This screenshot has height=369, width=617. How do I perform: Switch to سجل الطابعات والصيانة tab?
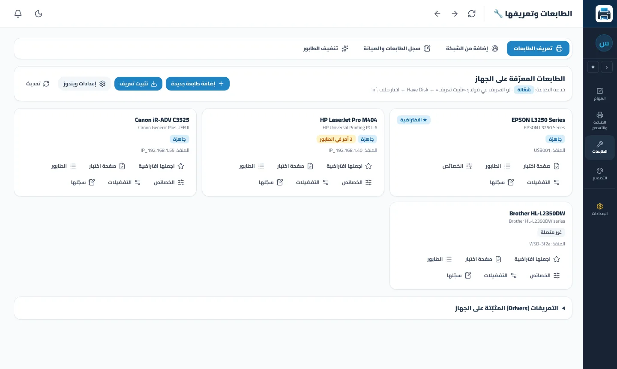tap(397, 48)
